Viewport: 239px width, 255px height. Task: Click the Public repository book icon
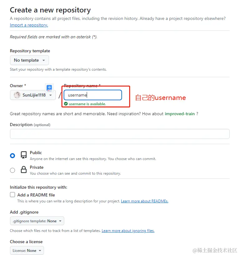pos(24,155)
